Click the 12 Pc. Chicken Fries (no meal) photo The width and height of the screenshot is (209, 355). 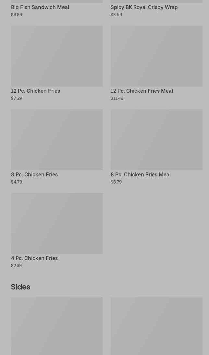pyautogui.click(x=57, y=56)
